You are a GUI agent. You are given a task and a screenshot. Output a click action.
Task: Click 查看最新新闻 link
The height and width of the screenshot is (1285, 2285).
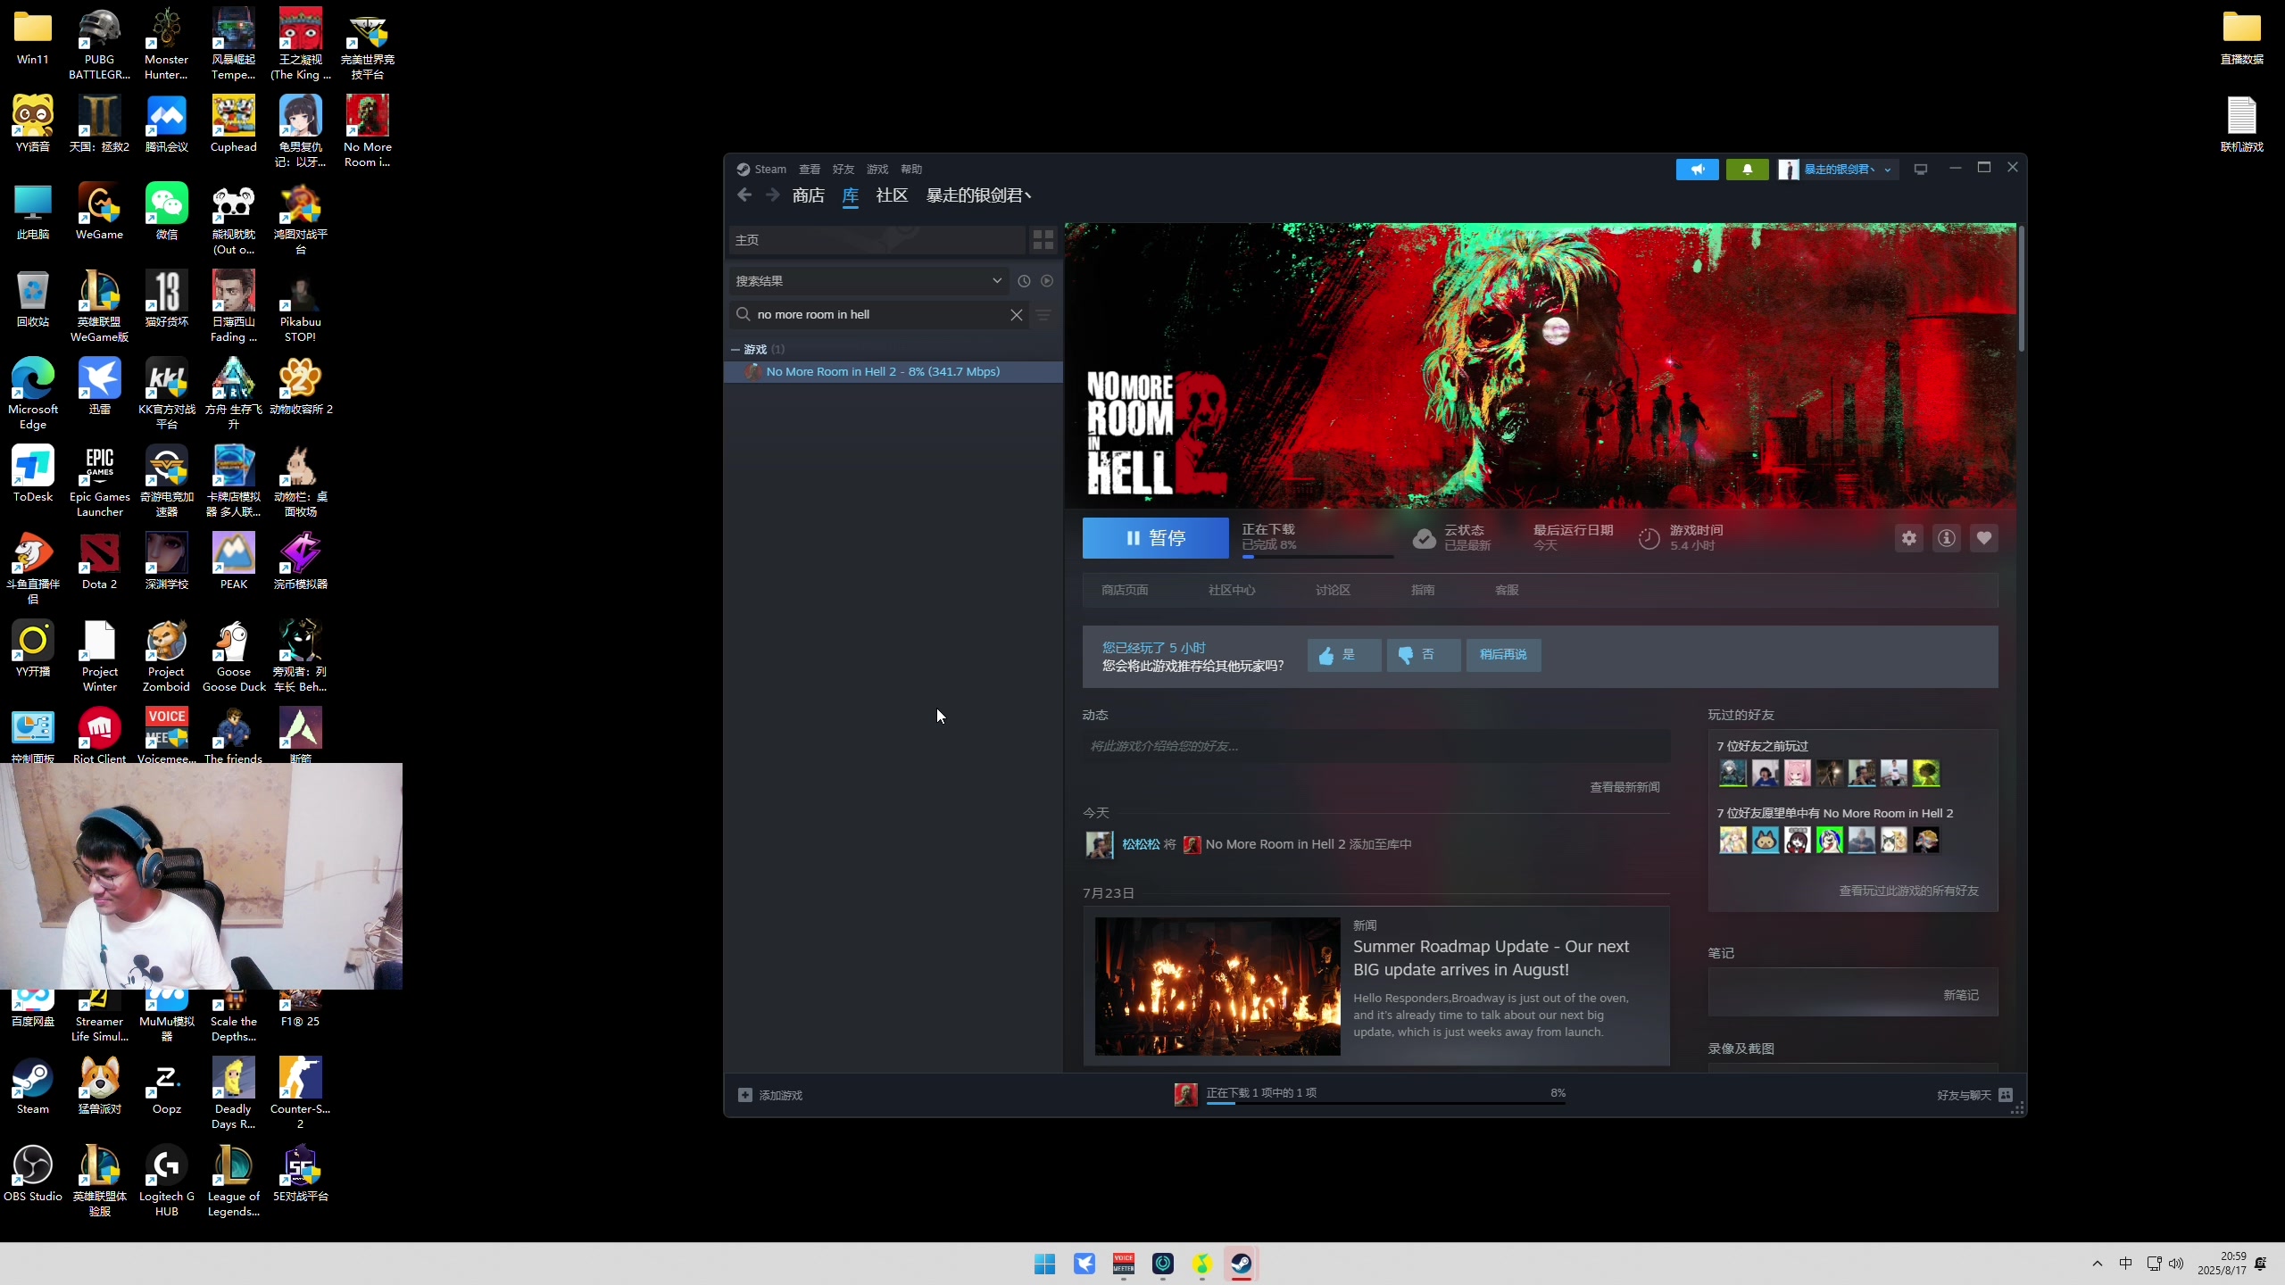[1624, 787]
